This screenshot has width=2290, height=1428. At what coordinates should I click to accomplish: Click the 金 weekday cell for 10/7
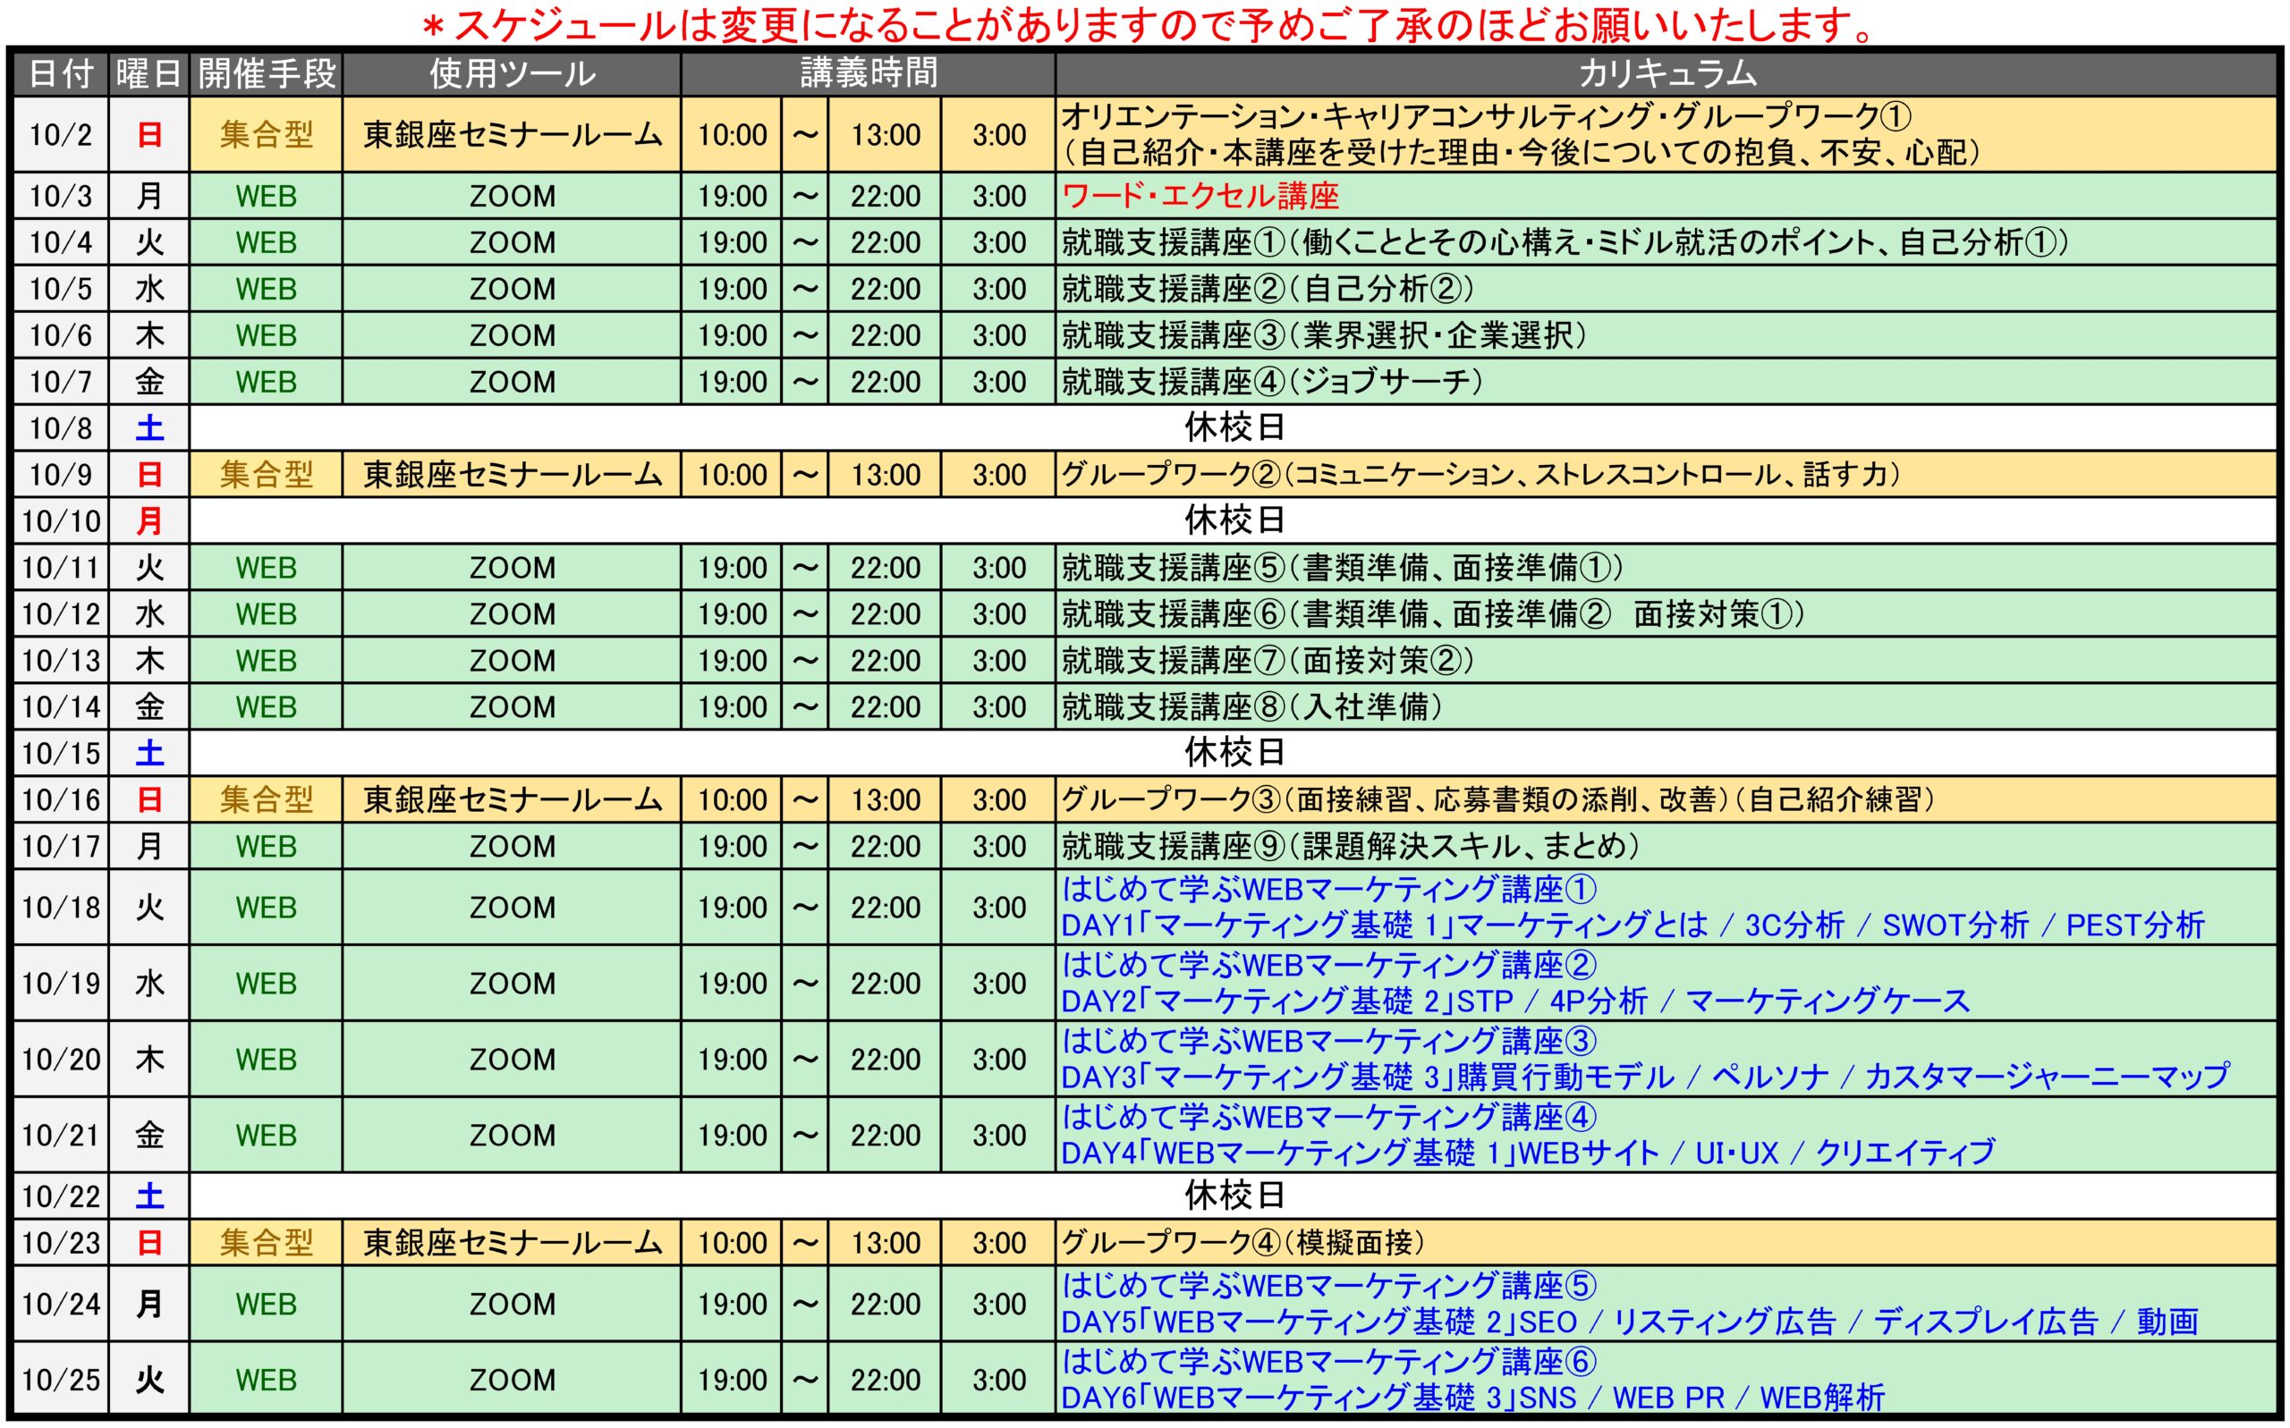tap(149, 382)
